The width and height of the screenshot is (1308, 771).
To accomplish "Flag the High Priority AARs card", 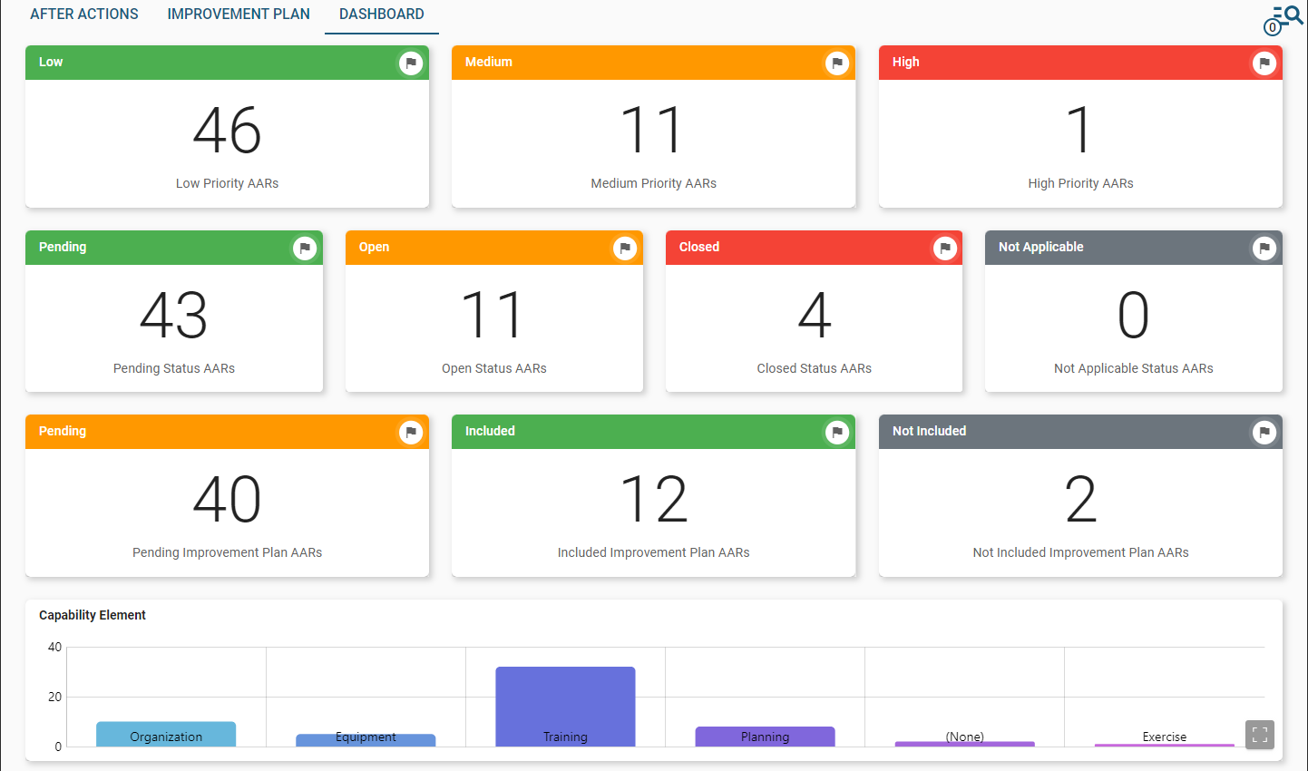I will click(1264, 63).
